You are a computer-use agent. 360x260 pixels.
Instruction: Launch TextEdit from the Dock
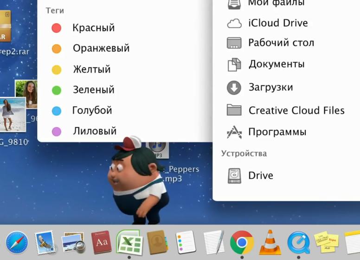tap(214, 242)
